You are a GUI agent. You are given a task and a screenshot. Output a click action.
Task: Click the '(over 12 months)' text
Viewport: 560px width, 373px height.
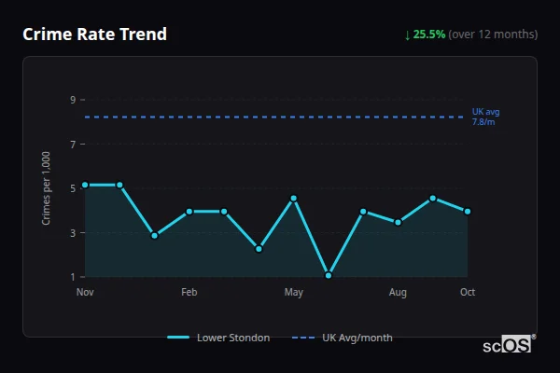(493, 35)
